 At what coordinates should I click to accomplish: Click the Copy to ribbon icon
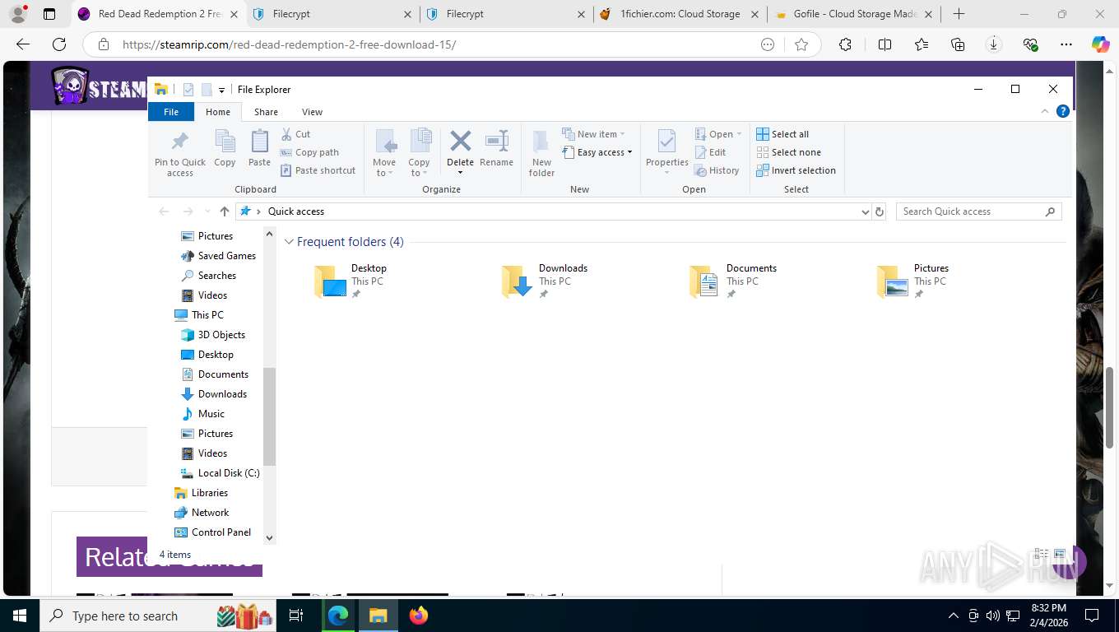click(x=420, y=153)
